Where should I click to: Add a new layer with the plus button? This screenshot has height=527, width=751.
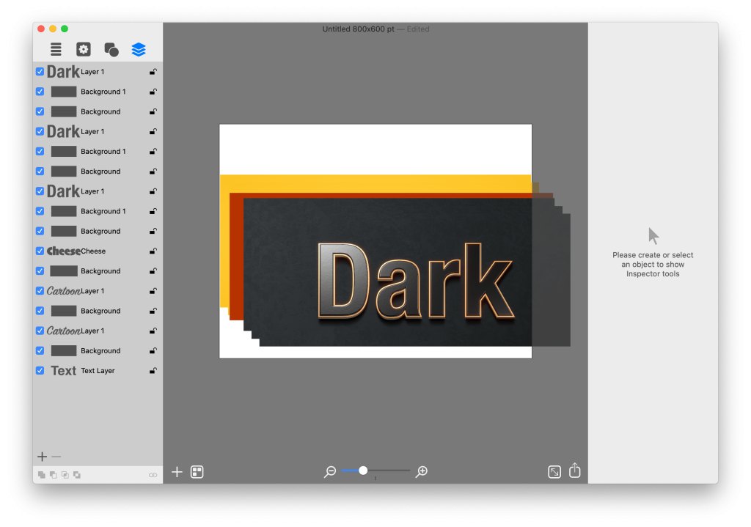(x=41, y=456)
